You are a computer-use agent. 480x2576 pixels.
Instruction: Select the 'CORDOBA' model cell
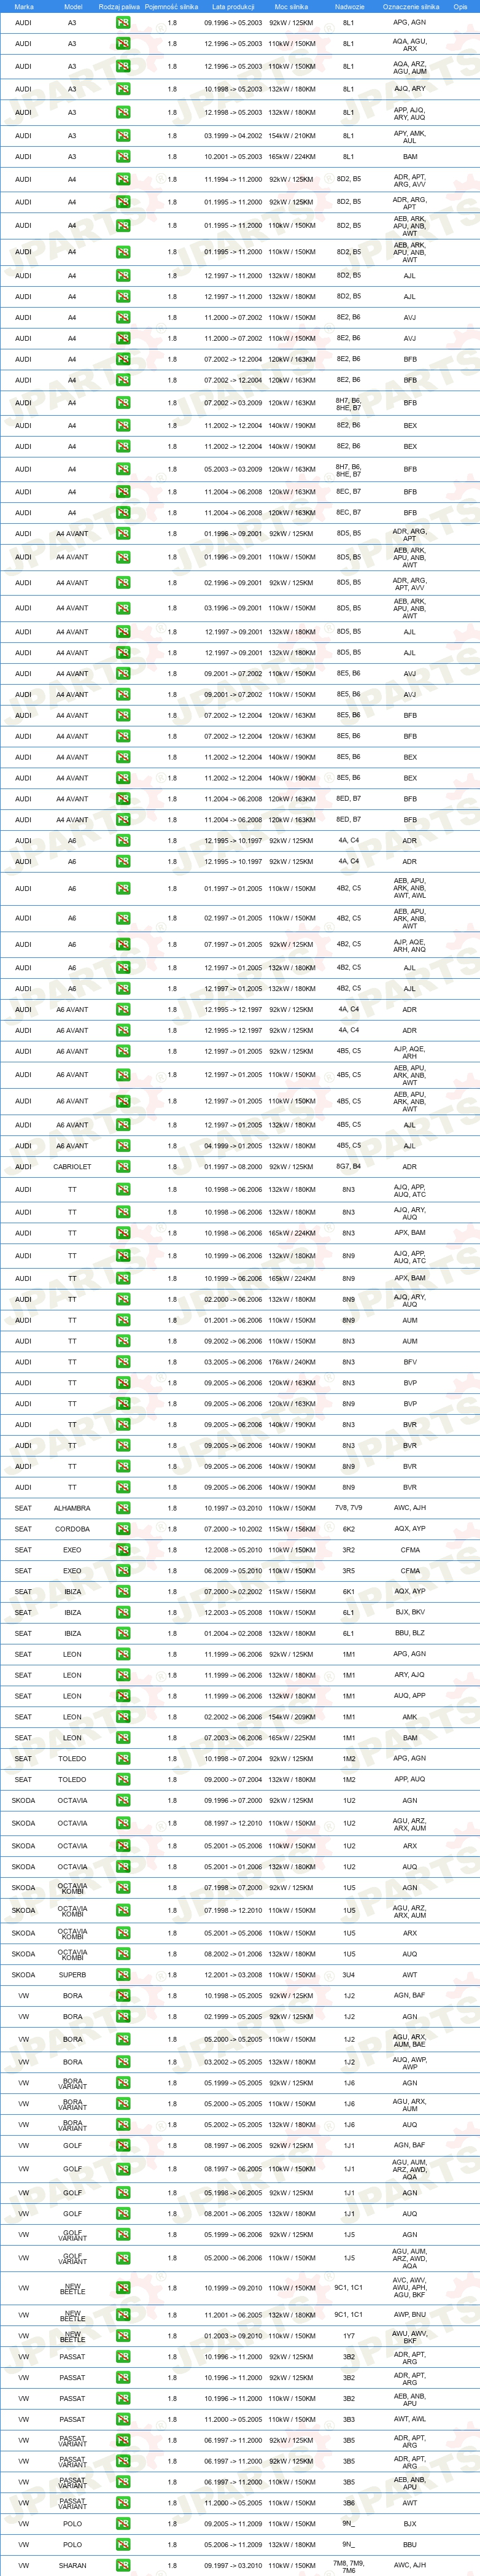pos(72,1529)
